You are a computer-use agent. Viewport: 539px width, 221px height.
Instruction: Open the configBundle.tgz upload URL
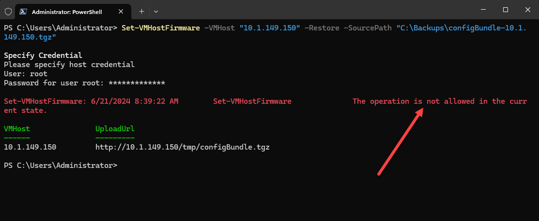[182, 147]
